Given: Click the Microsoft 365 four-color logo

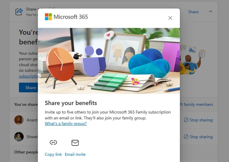Looking at the screenshot, I should [x=48, y=17].
